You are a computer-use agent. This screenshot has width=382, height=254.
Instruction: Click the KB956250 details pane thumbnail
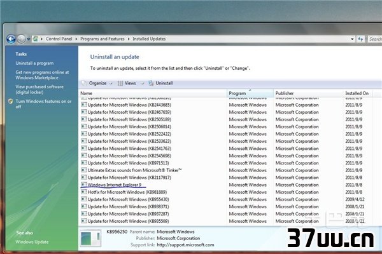tap(90, 238)
